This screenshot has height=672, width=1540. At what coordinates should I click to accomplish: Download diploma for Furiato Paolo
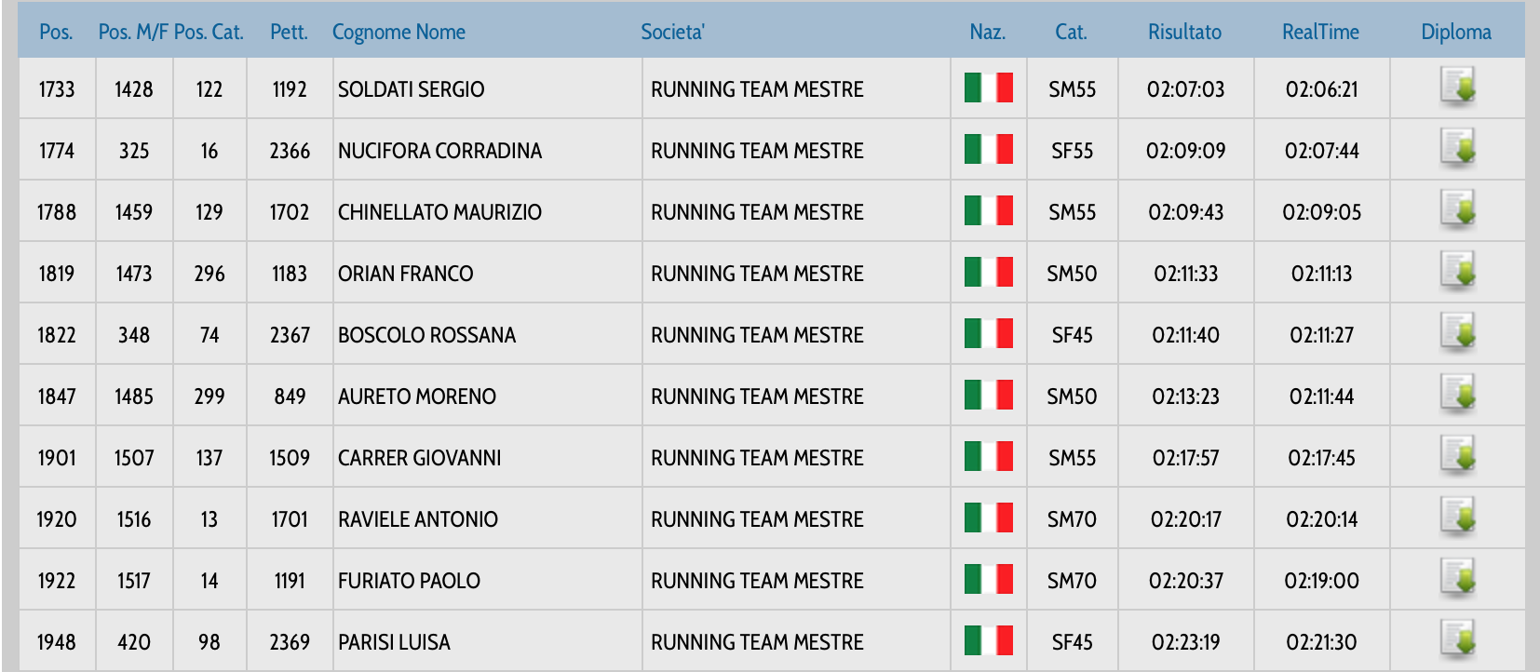coord(1457,579)
